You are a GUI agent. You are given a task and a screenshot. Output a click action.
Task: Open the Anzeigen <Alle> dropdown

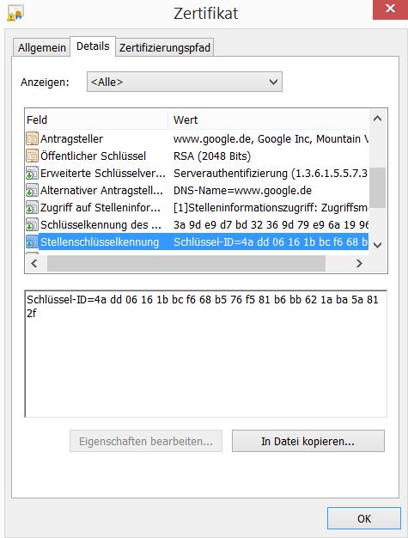click(185, 82)
